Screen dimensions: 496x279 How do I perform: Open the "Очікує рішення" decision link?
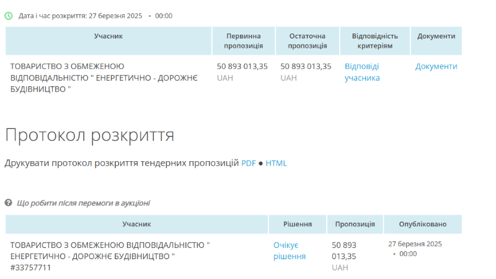click(290, 250)
